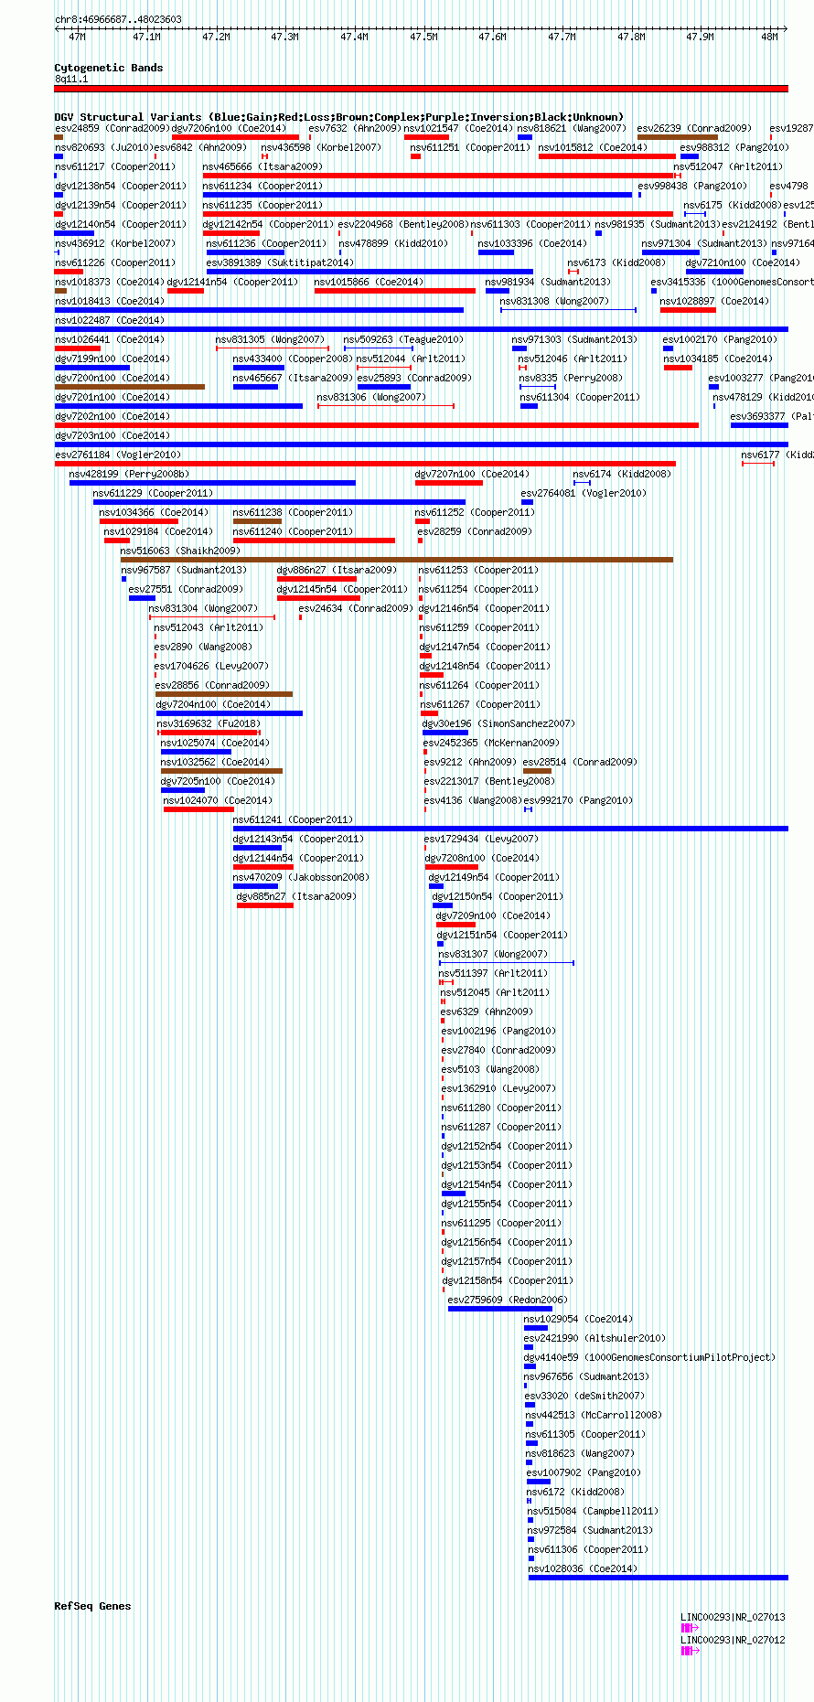
Task: Open variant esv2421990 (Altshuler2010)
Action: pos(594,1338)
